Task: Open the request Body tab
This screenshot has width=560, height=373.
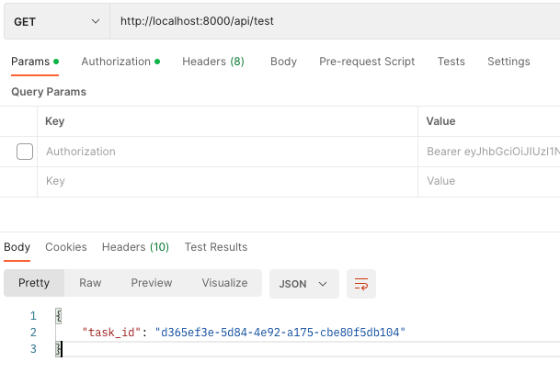Action: (283, 62)
